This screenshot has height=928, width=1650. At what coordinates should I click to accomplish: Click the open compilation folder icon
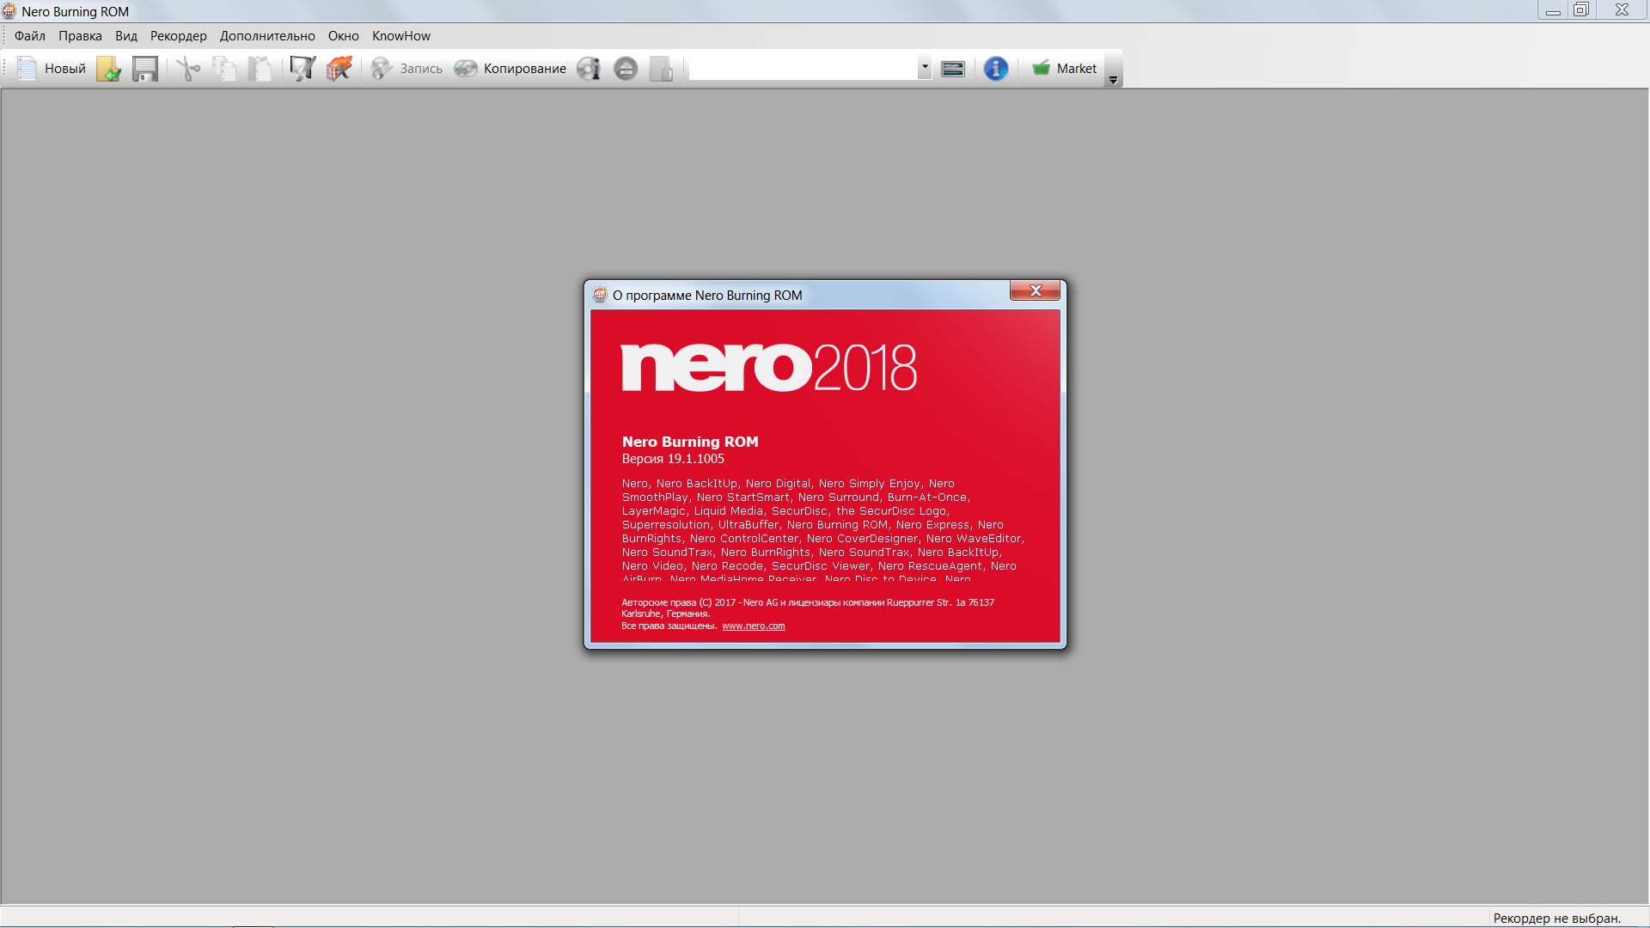[108, 69]
